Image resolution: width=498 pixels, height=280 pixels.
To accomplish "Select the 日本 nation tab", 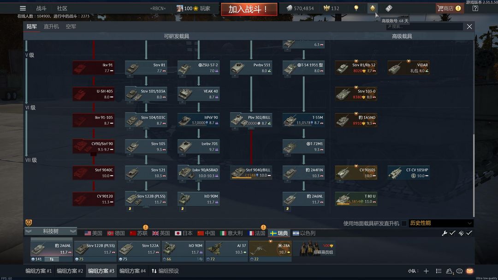I will (x=184, y=233).
